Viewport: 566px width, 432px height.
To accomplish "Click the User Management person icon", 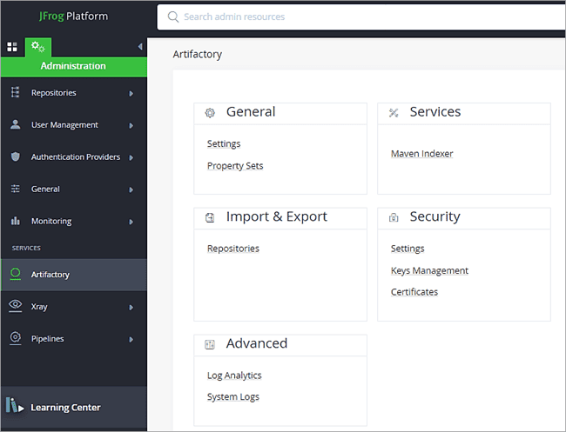I will [15, 124].
